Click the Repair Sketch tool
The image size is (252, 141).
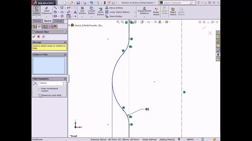[156, 11]
